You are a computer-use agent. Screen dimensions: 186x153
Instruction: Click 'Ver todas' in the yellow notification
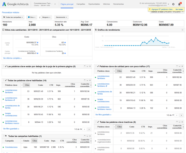(x=179, y=9)
